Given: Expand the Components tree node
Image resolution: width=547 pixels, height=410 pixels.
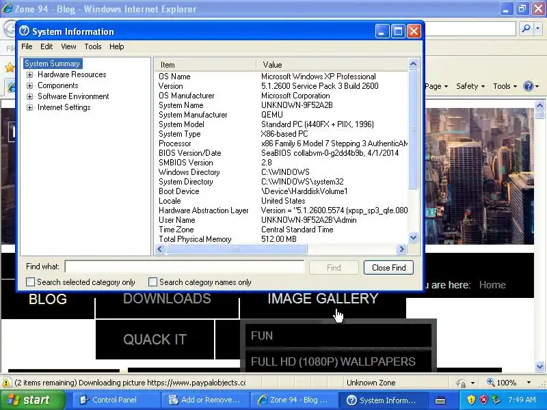Looking at the screenshot, I should [x=29, y=86].
